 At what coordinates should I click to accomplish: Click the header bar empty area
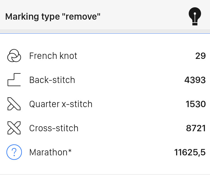point(143,16)
